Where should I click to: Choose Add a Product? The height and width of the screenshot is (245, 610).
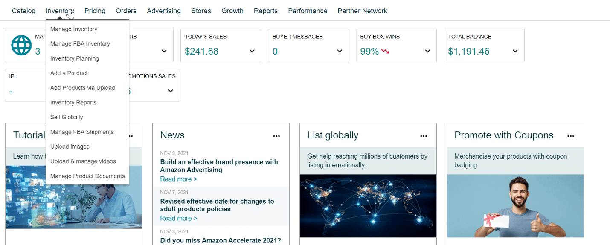coord(69,73)
